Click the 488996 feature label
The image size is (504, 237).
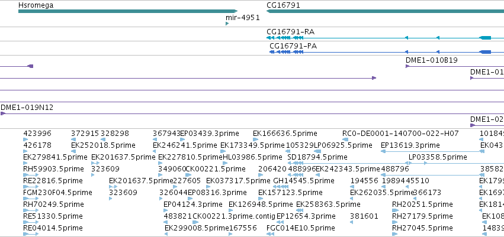coord(302,168)
